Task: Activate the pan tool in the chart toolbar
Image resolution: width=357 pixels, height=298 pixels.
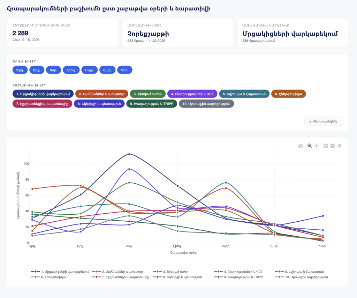Action: tap(317, 146)
